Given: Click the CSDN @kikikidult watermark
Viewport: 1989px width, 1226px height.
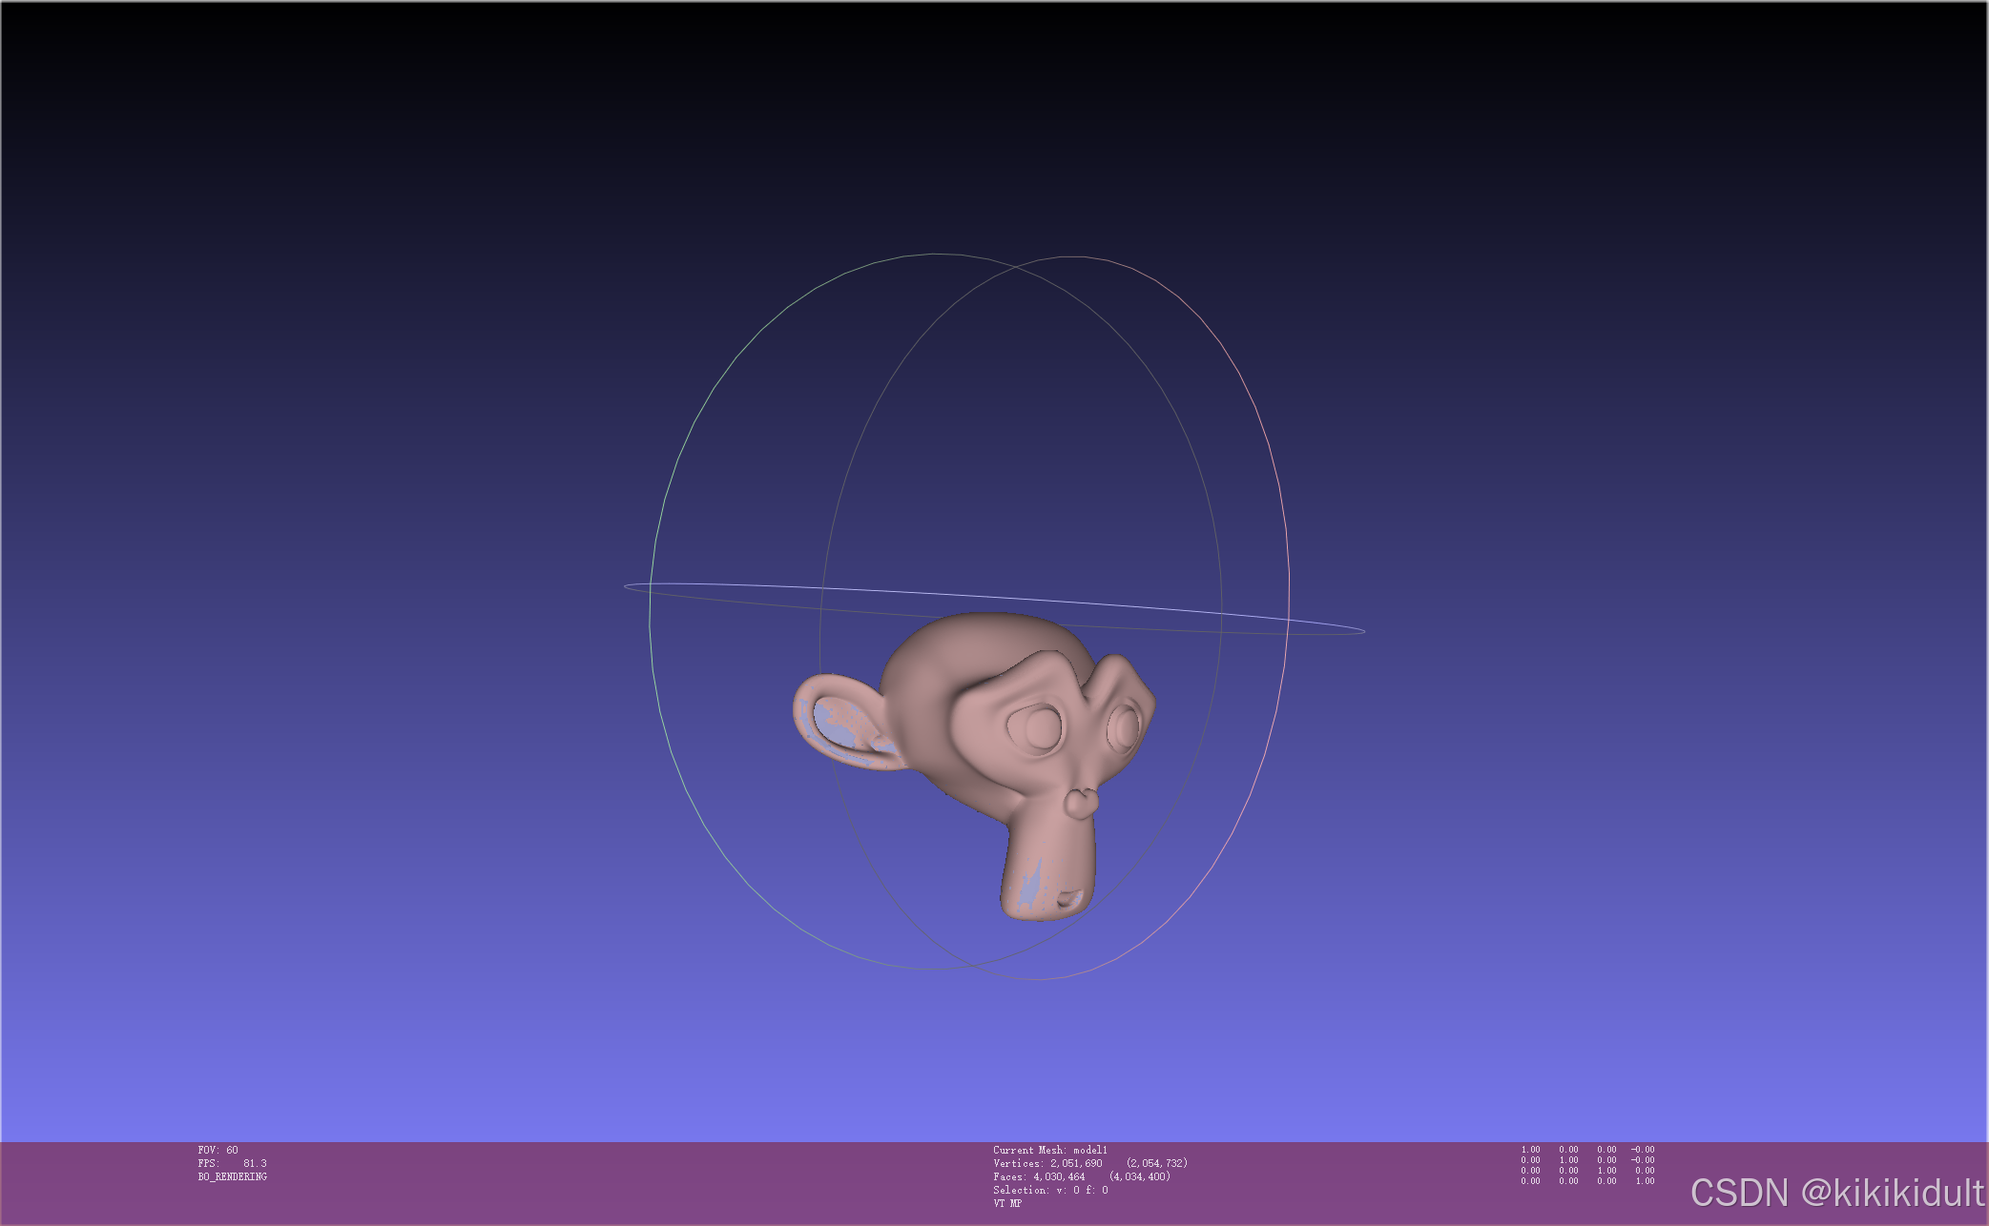Looking at the screenshot, I should 1835,1193.
